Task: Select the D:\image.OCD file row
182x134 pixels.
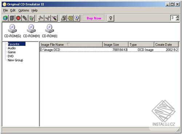Action: tap(109, 50)
